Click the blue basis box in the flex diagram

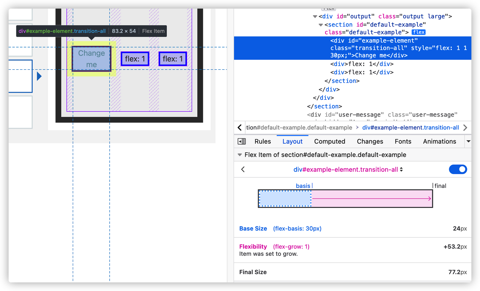(285, 198)
